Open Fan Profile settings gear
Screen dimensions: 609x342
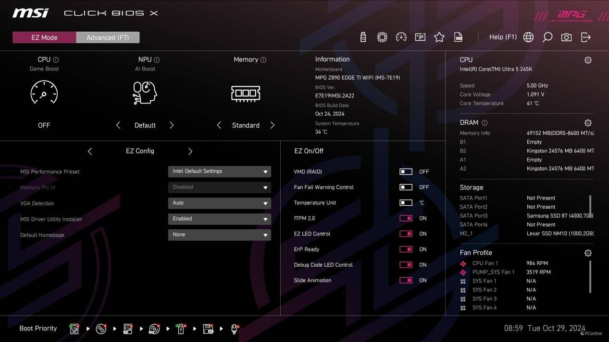tap(587, 253)
